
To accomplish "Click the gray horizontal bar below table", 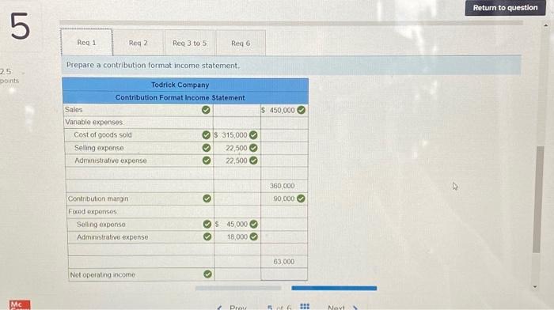I will point(238,288).
